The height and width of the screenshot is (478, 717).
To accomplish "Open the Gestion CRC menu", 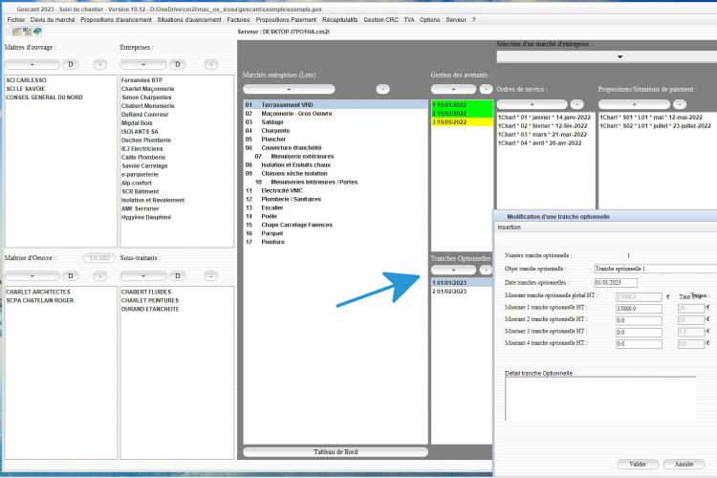I will click(380, 20).
